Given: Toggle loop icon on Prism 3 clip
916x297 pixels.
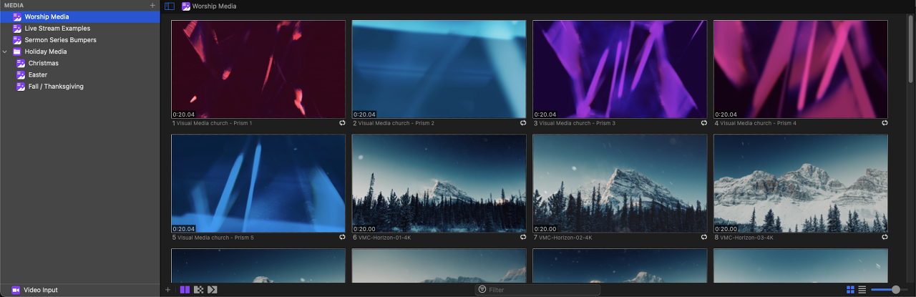Looking at the screenshot, I should (x=704, y=123).
